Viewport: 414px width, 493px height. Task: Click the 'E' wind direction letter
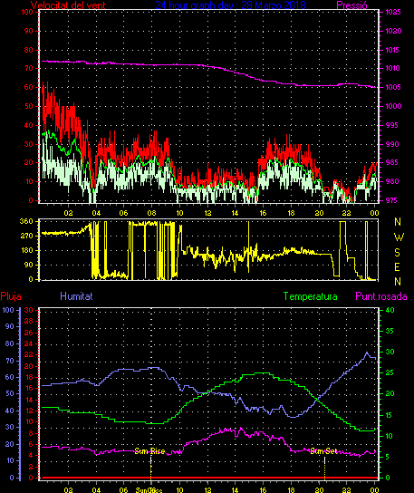coord(397,267)
